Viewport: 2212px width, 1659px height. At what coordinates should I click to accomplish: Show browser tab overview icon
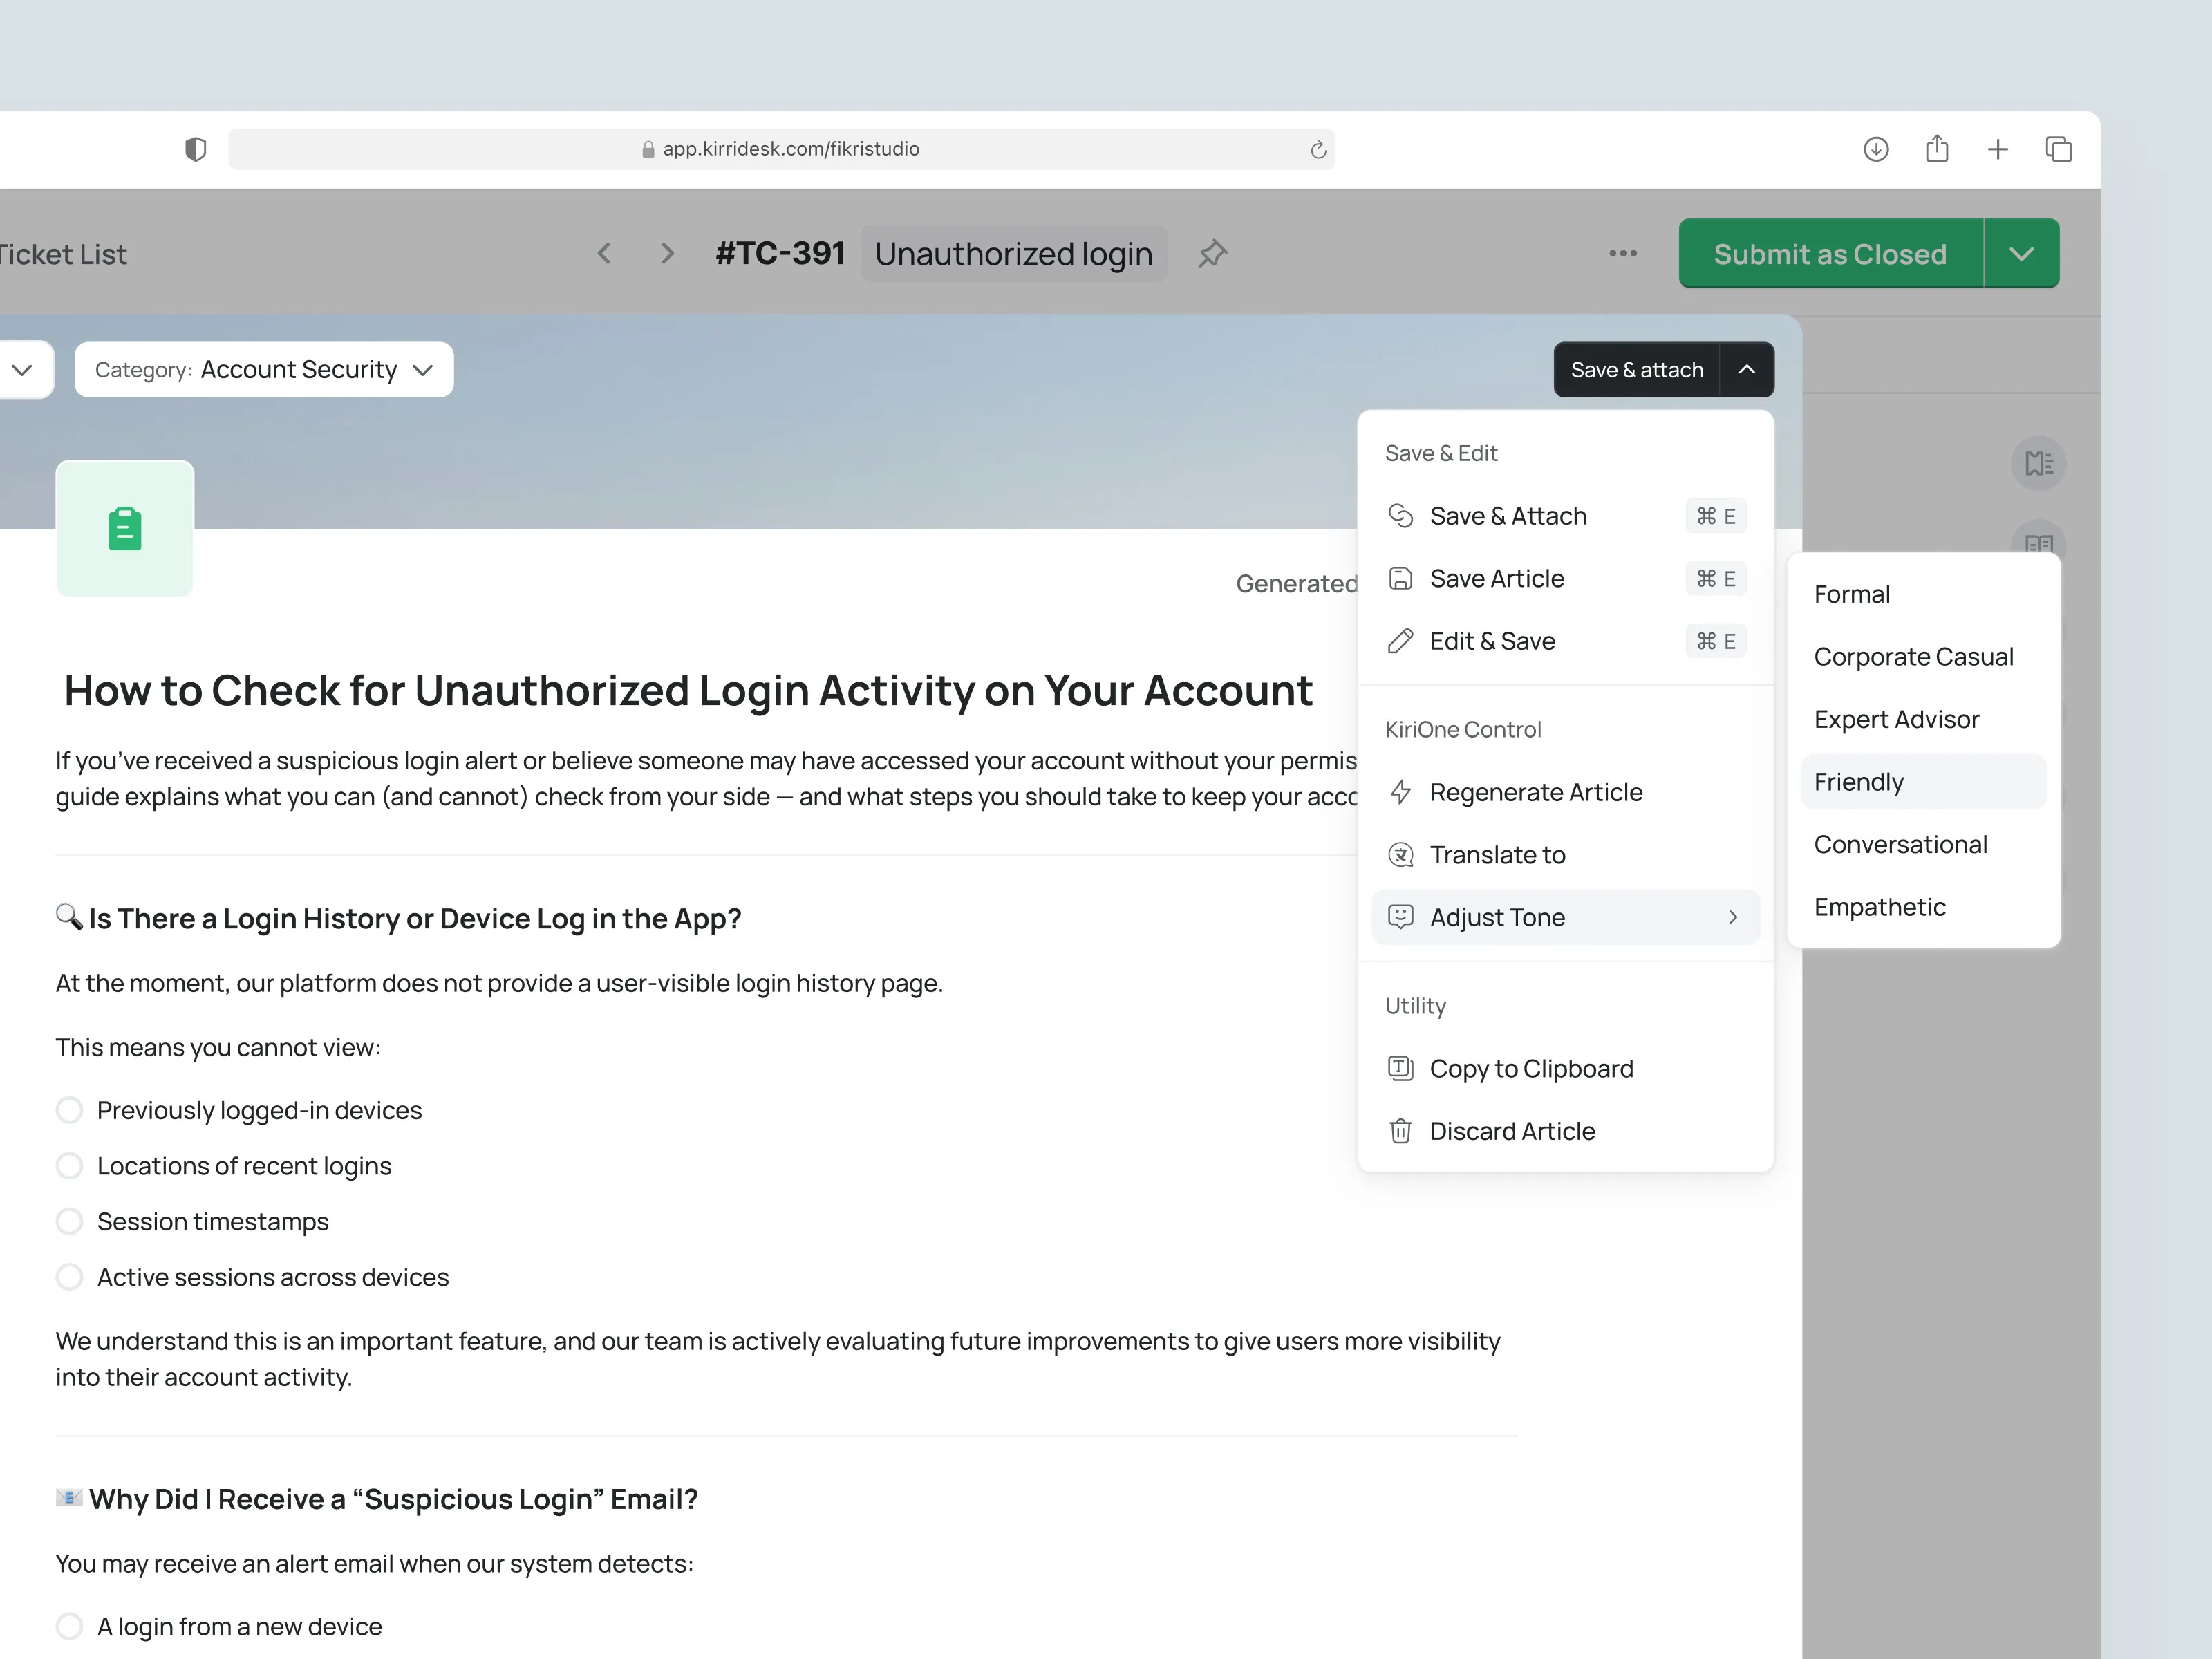[x=2058, y=149]
